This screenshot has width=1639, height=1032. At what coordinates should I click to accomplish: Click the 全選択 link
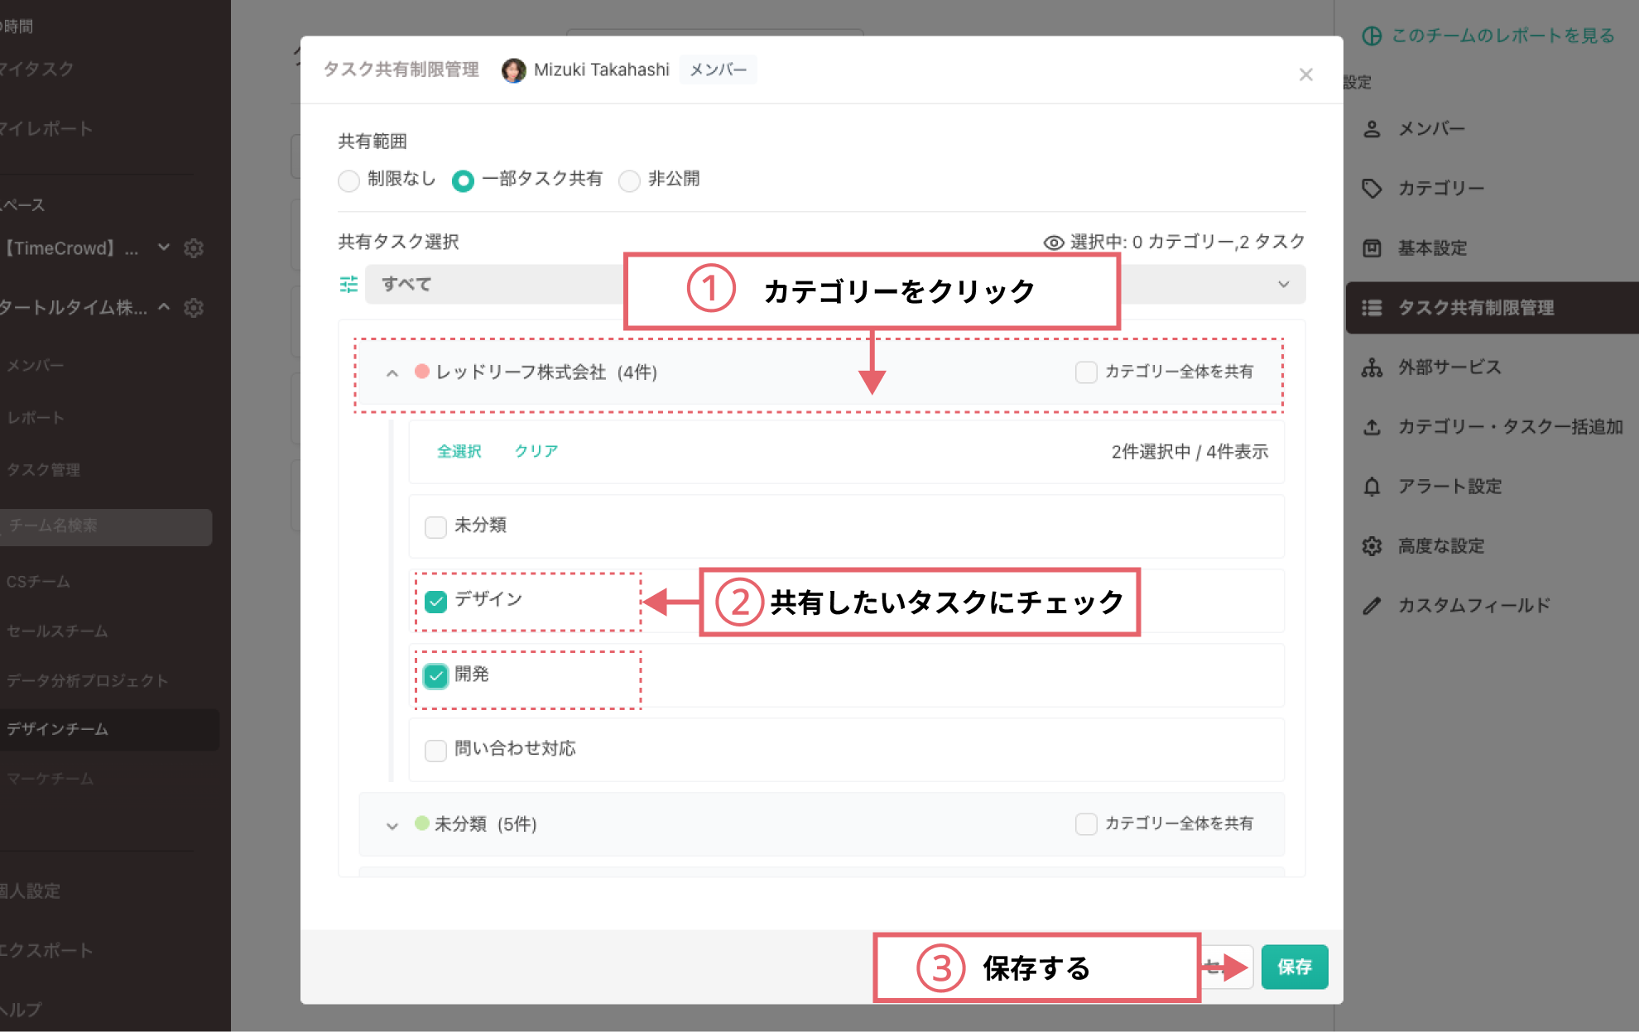point(459,451)
